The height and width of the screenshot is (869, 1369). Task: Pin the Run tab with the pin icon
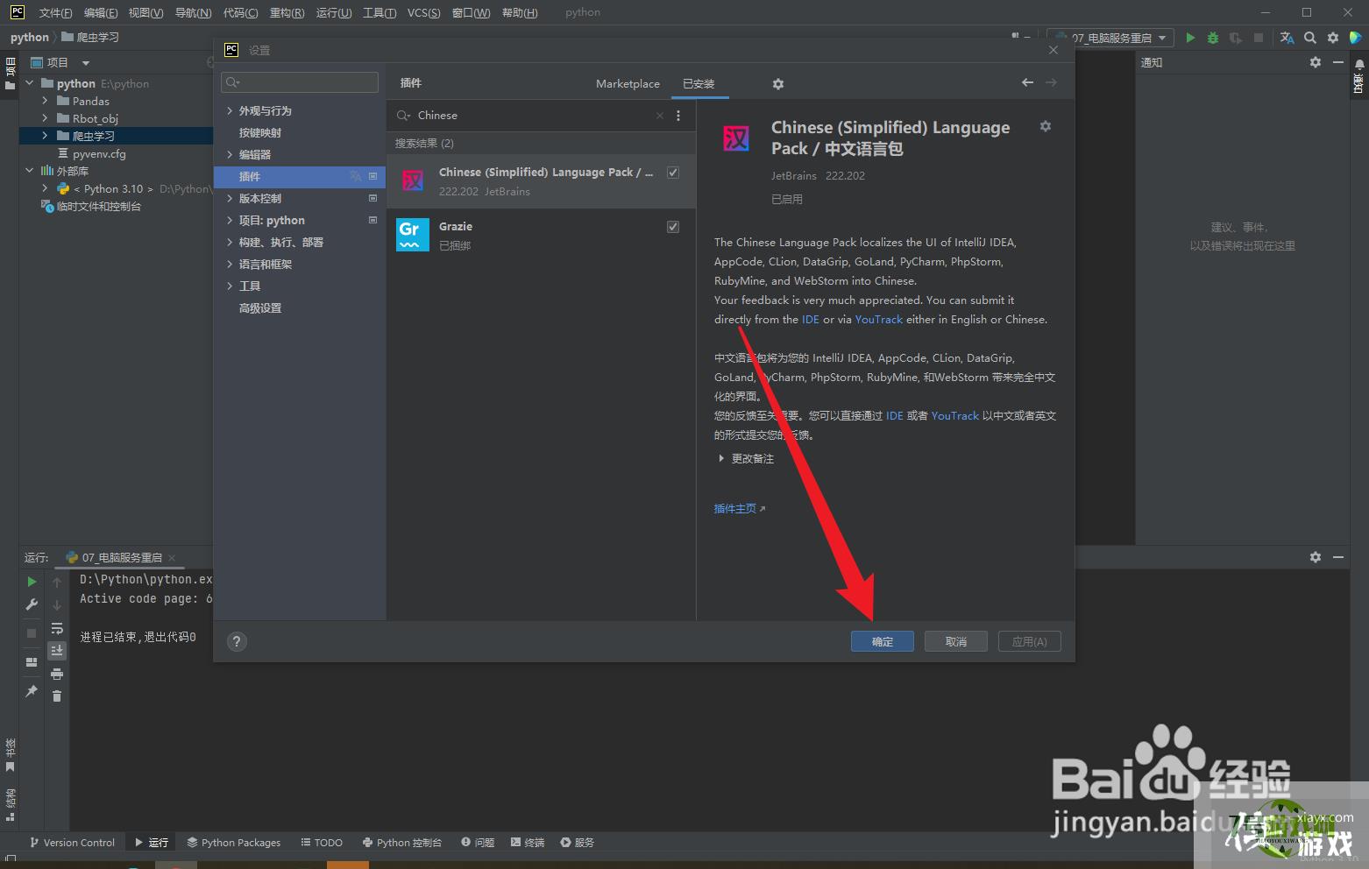[32, 691]
